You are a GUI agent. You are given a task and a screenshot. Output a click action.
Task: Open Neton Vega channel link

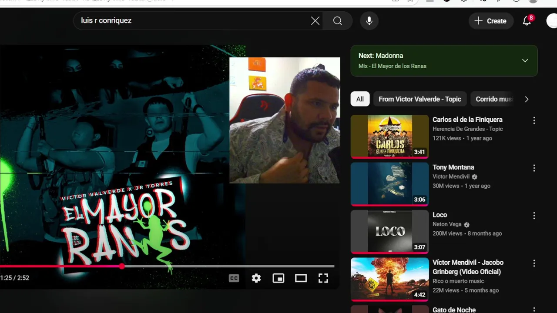(447, 224)
